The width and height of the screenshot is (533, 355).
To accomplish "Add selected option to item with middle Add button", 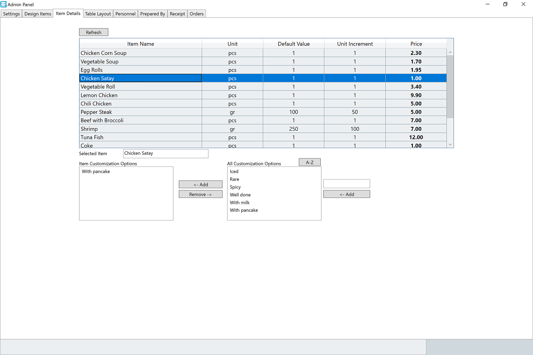I will tap(201, 185).
